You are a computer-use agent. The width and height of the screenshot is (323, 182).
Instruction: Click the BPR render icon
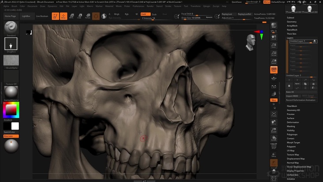tap(274, 26)
